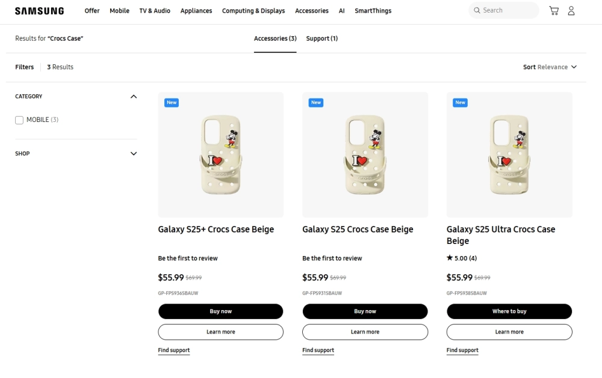Open the shopping cart icon
The width and height of the screenshot is (602, 378).
coord(554,11)
